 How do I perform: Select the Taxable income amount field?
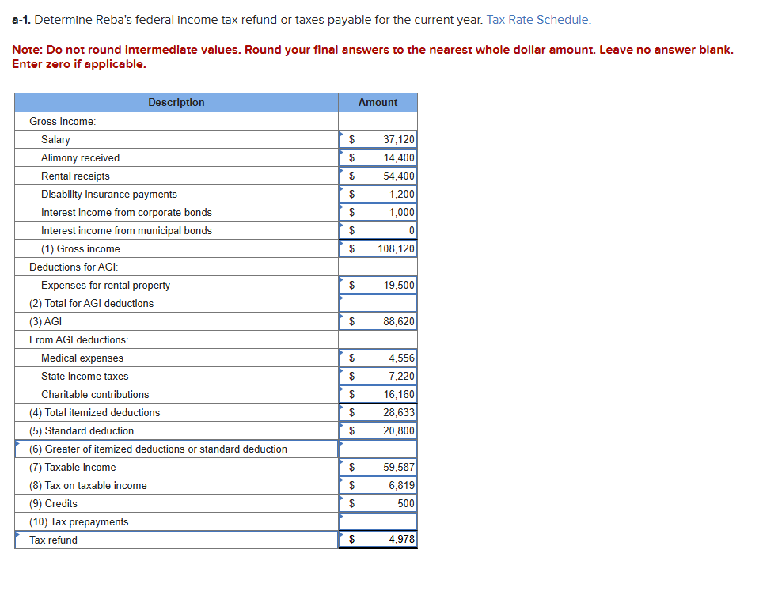pyautogui.click(x=378, y=467)
